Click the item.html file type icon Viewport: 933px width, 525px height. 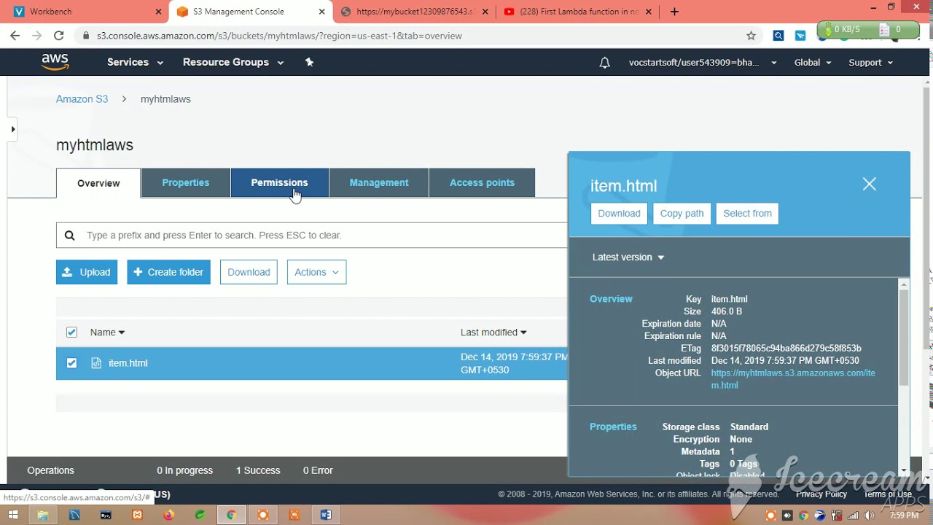96,363
